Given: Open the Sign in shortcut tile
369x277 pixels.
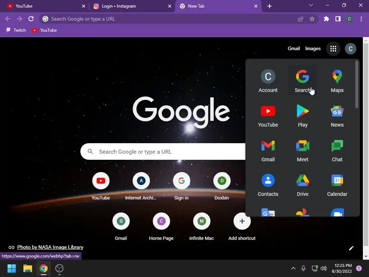Looking at the screenshot, I should pyautogui.click(x=181, y=186).
